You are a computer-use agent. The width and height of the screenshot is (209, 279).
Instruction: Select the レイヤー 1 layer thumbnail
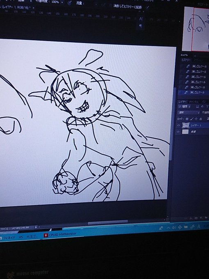(186, 126)
